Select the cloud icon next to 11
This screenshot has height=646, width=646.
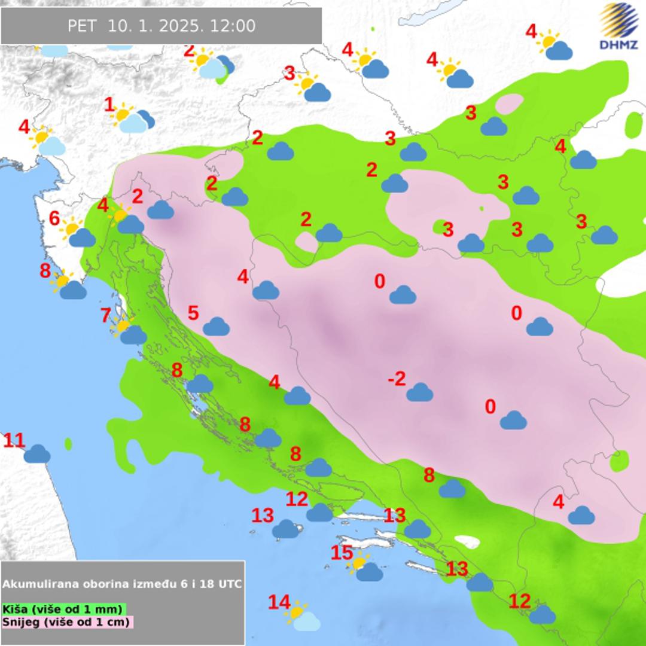37,454
